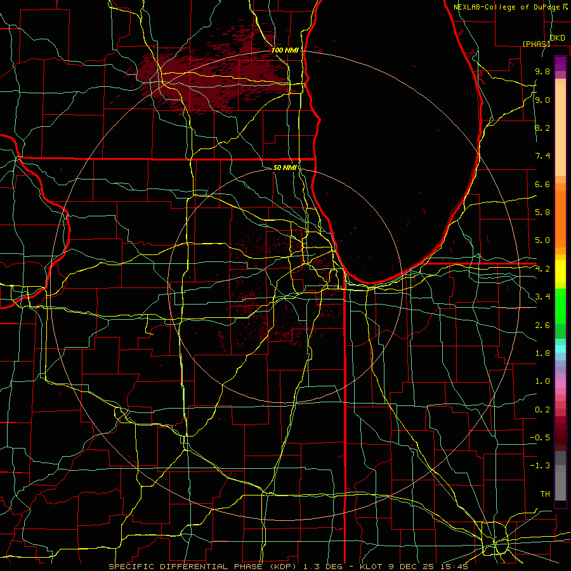
Task: Pick the bright green segment of color bar
Action: (x=560, y=306)
